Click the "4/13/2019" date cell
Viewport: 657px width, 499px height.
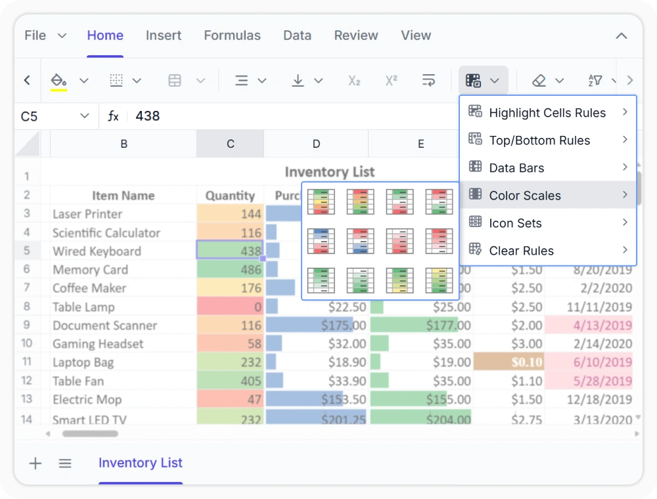click(589, 325)
